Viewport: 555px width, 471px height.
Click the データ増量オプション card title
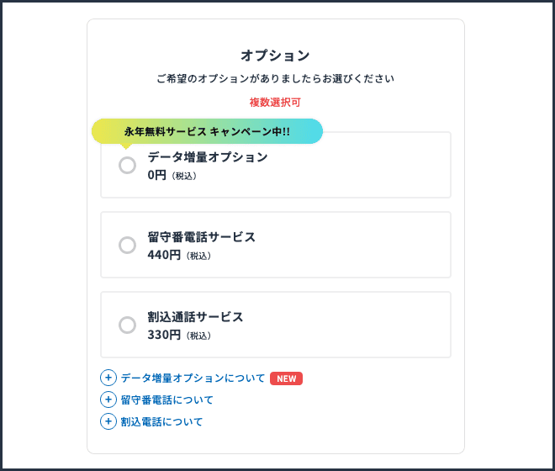[x=208, y=157]
